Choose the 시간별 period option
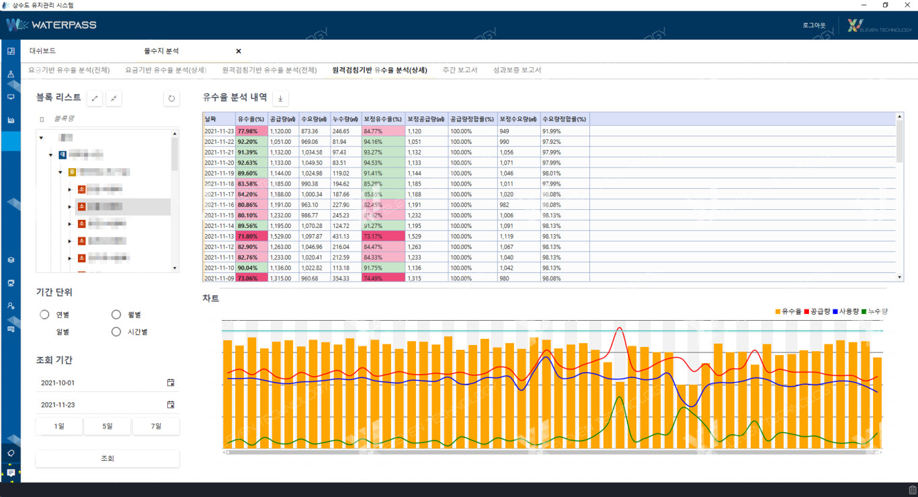Screen dimensions: 918x497 (x=116, y=332)
